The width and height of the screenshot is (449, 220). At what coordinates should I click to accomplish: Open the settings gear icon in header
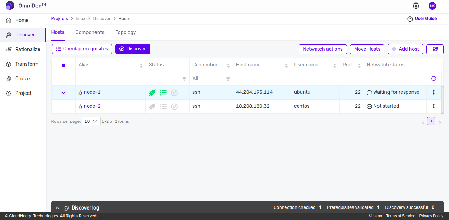click(416, 6)
